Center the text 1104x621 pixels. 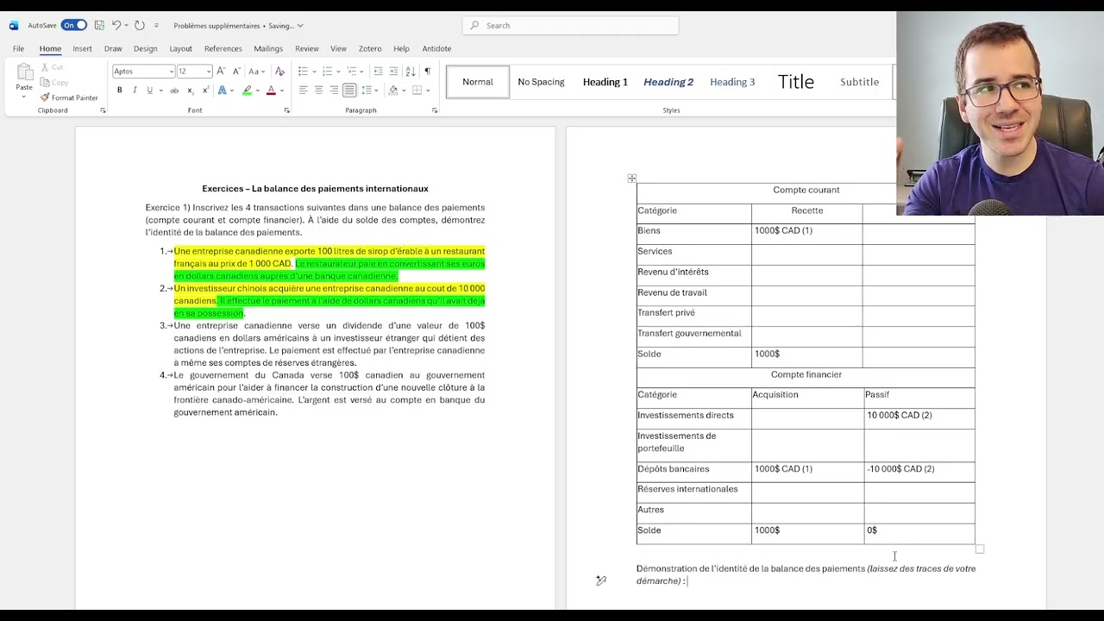tap(318, 91)
